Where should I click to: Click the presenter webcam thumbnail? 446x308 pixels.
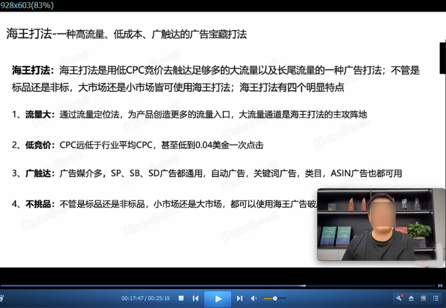(375, 225)
